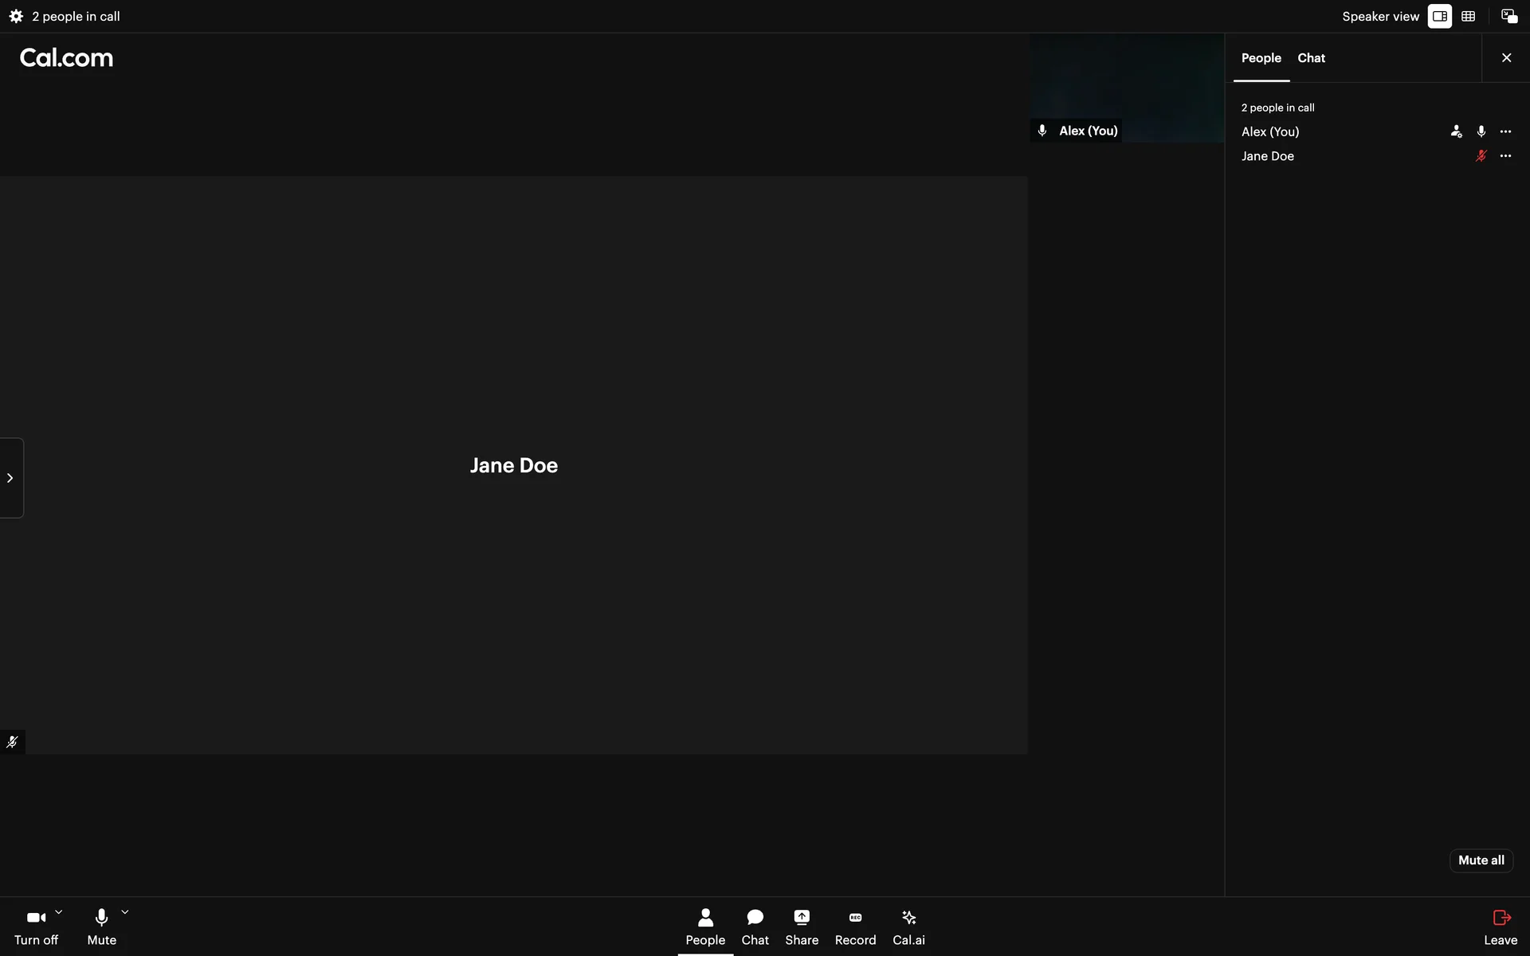Start screen Share
The image size is (1530, 956).
[801, 927]
